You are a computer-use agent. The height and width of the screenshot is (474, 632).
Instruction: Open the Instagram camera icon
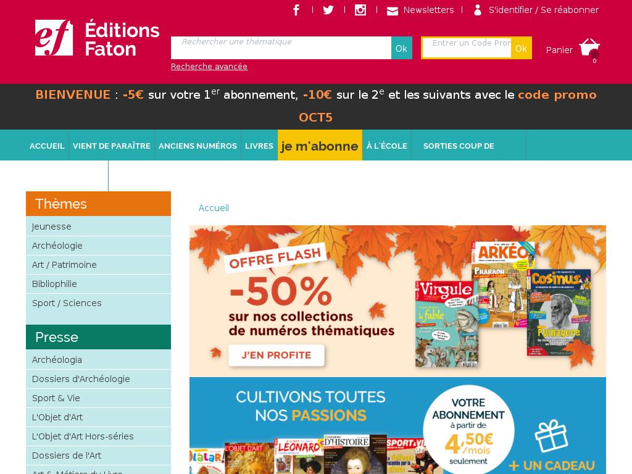pos(360,10)
